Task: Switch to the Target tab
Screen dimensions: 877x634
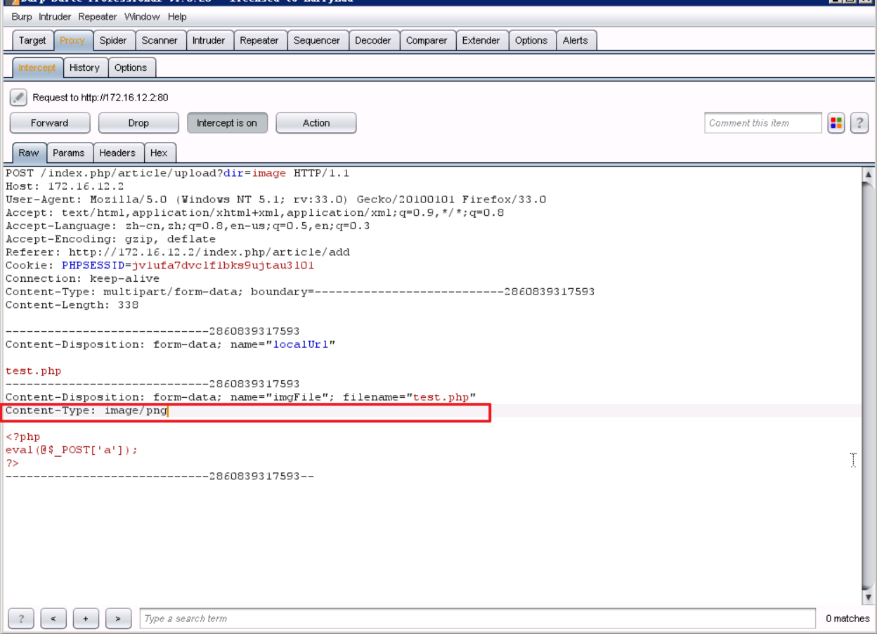Action: pyautogui.click(x=32, y=41)
